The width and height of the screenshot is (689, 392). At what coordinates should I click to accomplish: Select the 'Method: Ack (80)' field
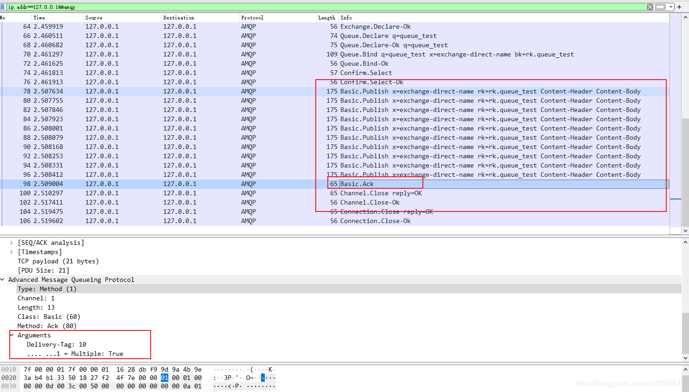click(x=47, y=326)
